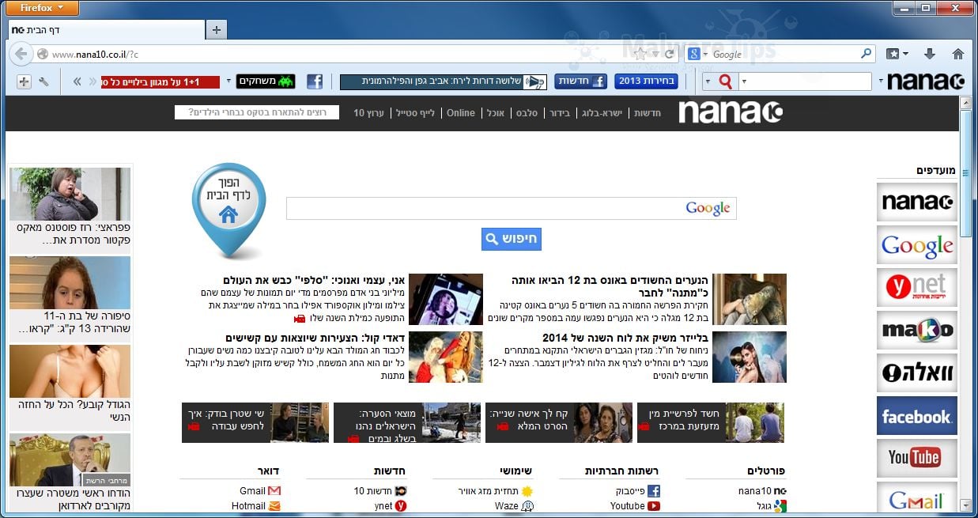The height and width of the screenshot is (518, 978).
Task: Open the בחירות 2013 link
Action: pos(647,81)
